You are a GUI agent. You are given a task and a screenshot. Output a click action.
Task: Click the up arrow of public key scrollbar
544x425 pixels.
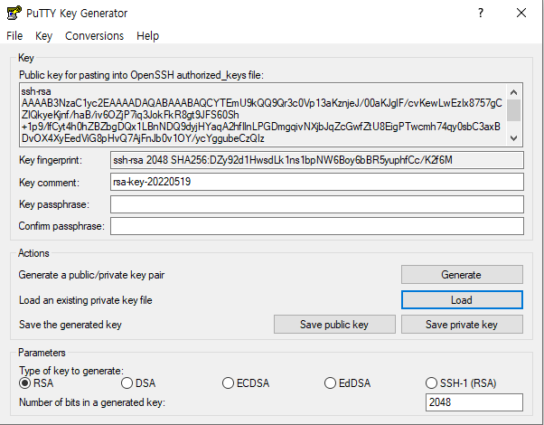tap(514, 92)
